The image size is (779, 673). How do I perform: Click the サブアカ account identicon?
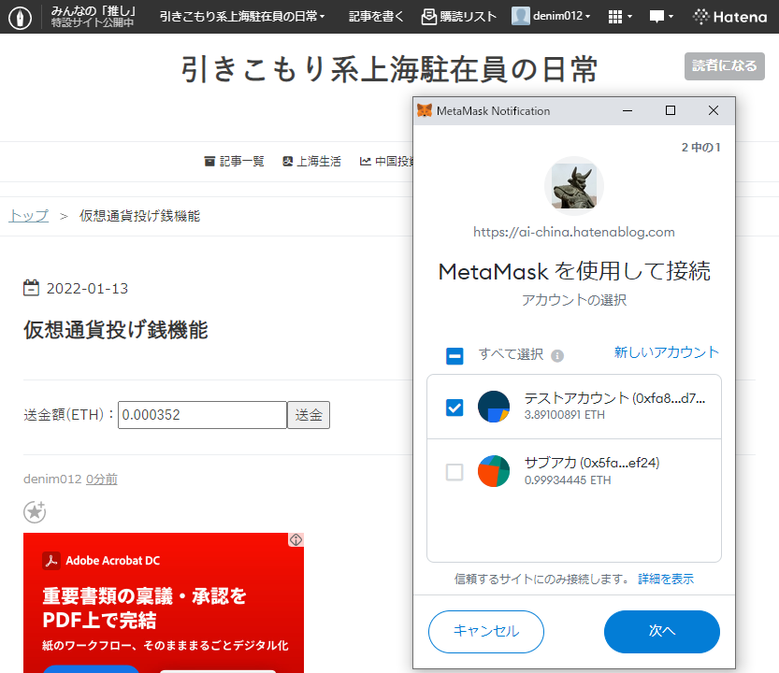coord(494,471)
